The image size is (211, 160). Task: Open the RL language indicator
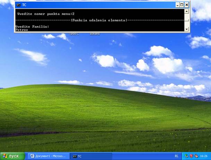(x=176, y=156)
